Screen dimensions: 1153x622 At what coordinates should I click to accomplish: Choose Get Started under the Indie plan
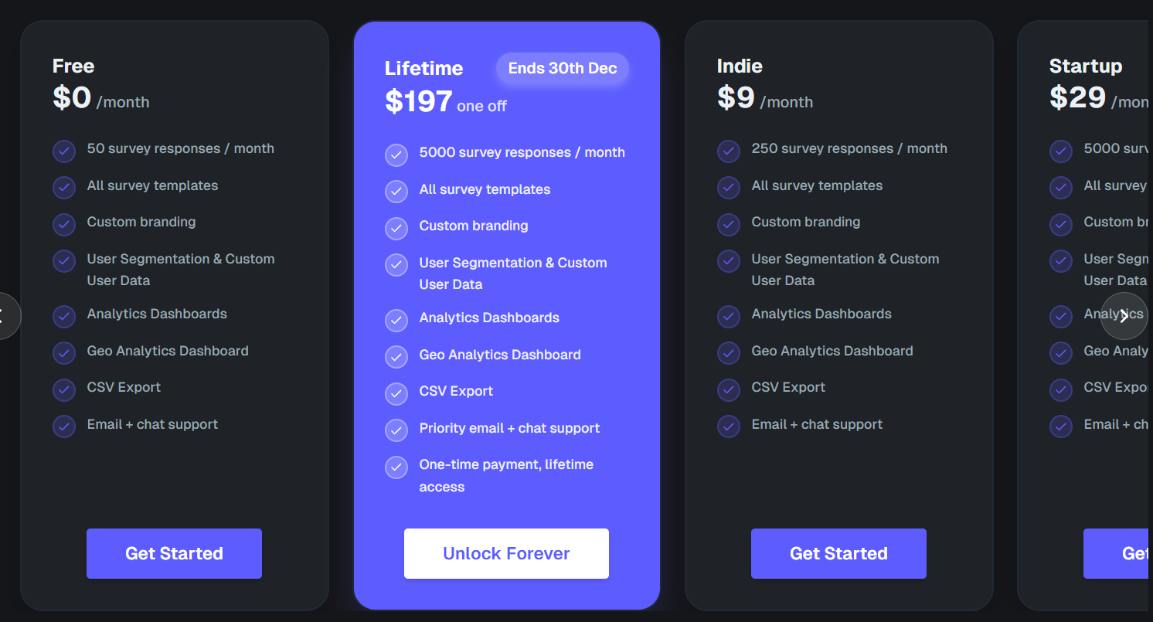click(x=838, y=553)
